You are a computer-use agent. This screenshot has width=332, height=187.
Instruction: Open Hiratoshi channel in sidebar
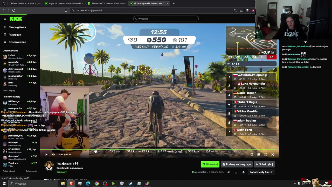point(20,144)
